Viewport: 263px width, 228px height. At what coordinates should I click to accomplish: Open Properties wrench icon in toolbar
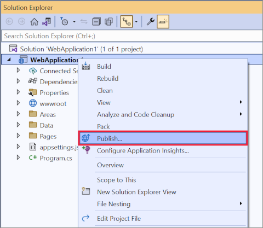[x=151, y=21]
